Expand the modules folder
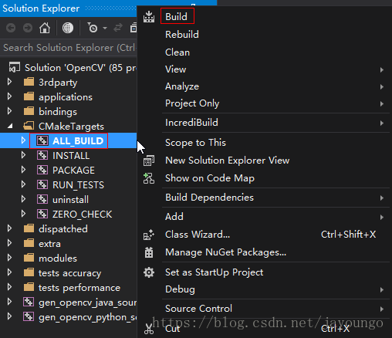392x338 pixels. pyautogui.click(x=10, y=258)
